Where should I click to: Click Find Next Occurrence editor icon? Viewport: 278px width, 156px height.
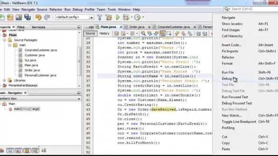pyautogui.click(x=156, y=33)
